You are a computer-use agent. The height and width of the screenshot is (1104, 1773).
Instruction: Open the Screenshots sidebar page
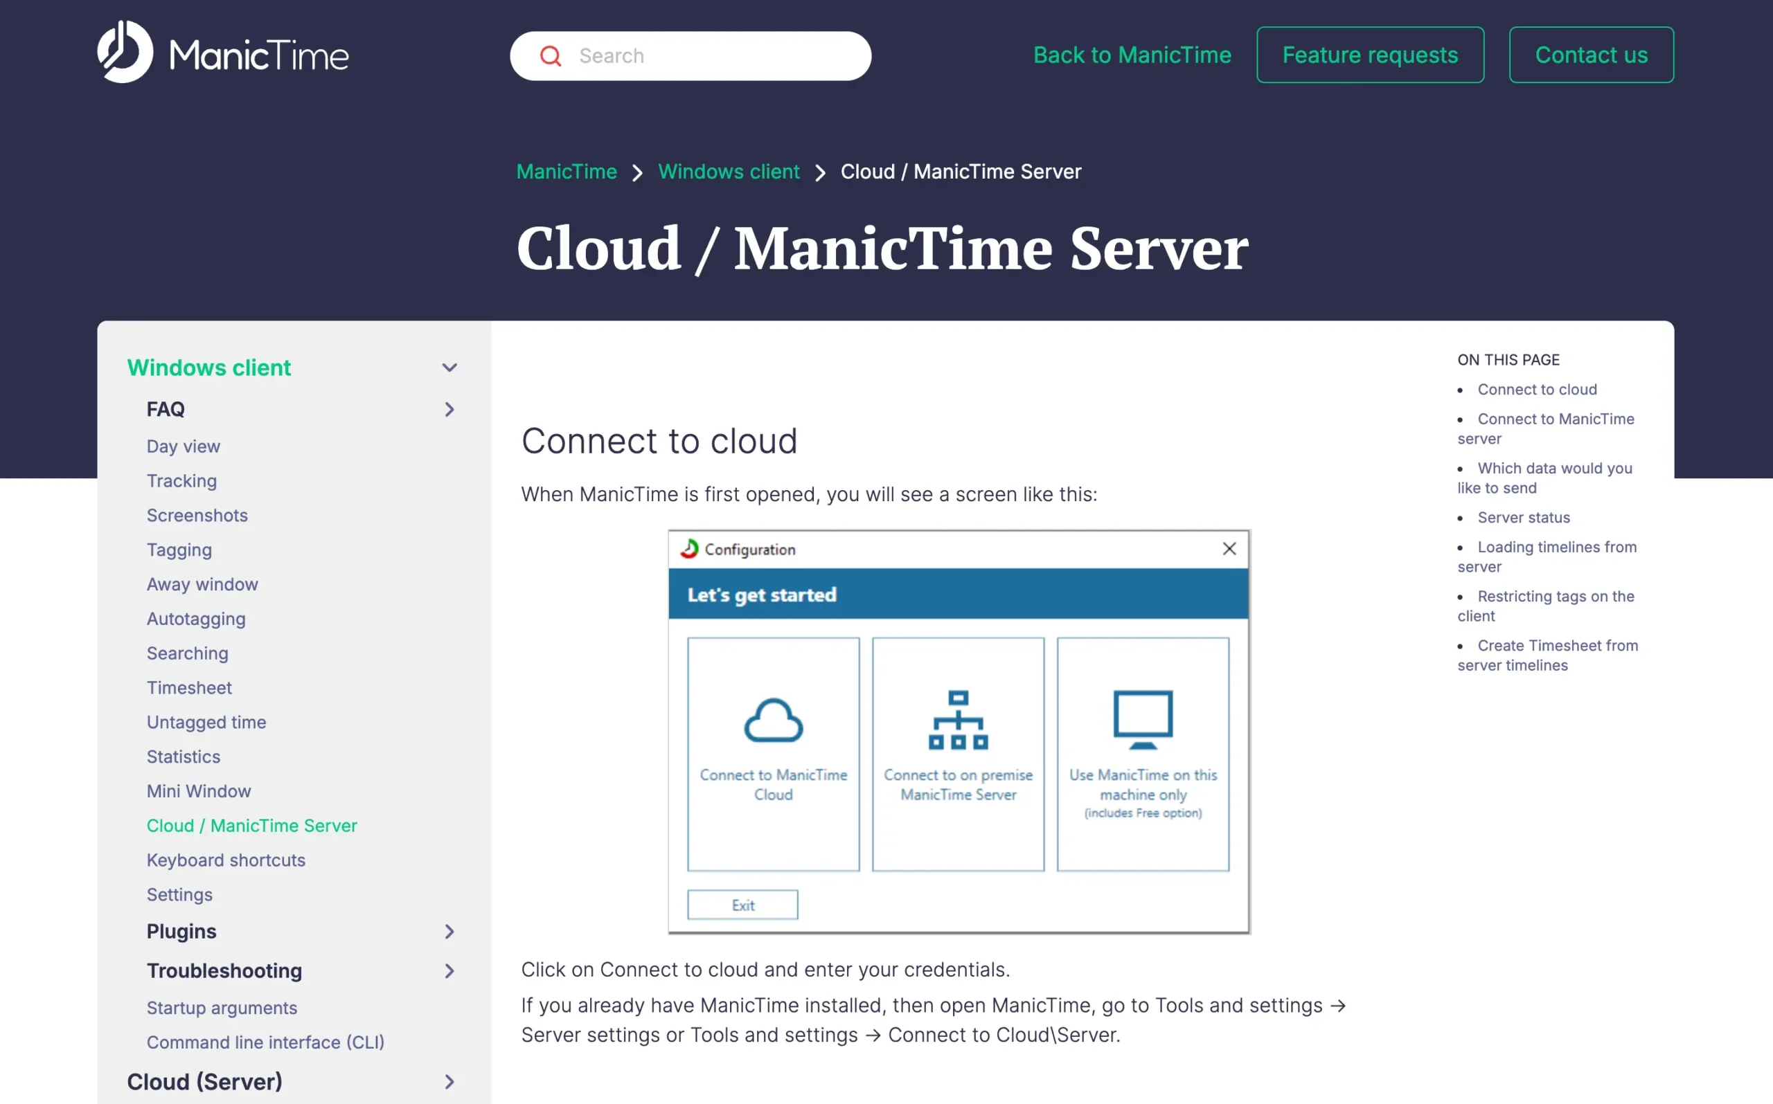click(x=197, y=516)
